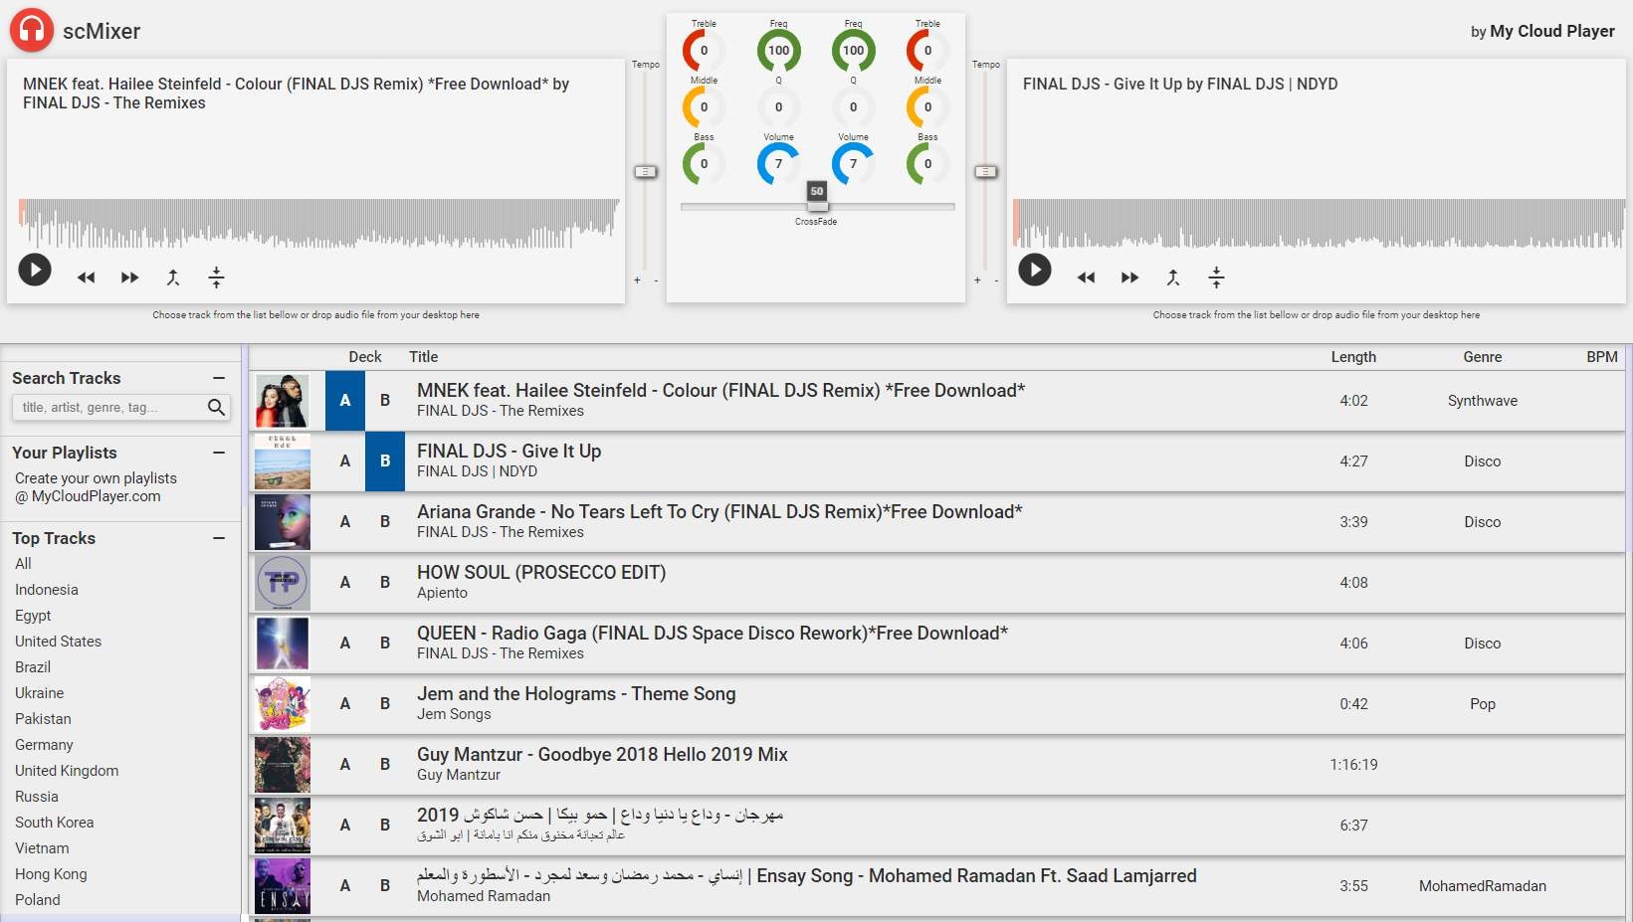Load Ensay Song to deck B
Image resolution: width=1633 pixels, height=922 pixels.
click(385, 886)
